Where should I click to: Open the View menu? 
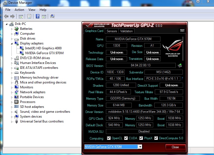[32, 10]
